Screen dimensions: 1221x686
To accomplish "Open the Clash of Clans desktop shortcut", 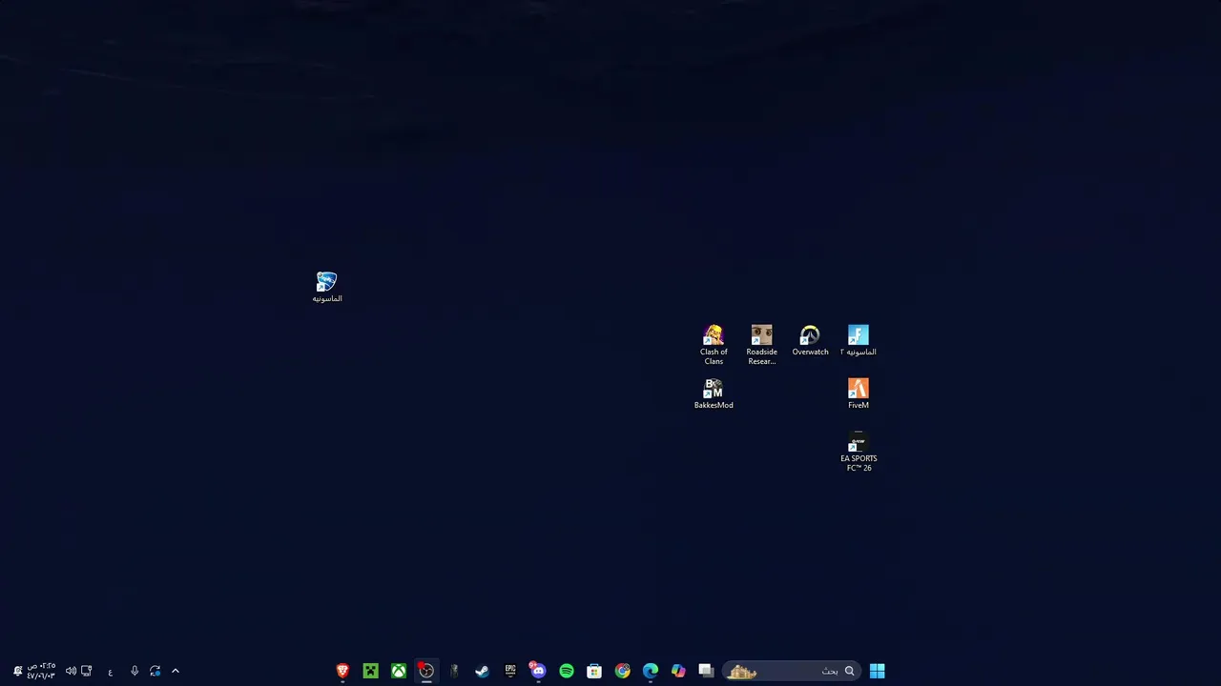I will coord(714,345).
